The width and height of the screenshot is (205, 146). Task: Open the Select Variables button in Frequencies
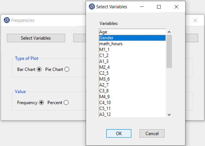point(36,38)
